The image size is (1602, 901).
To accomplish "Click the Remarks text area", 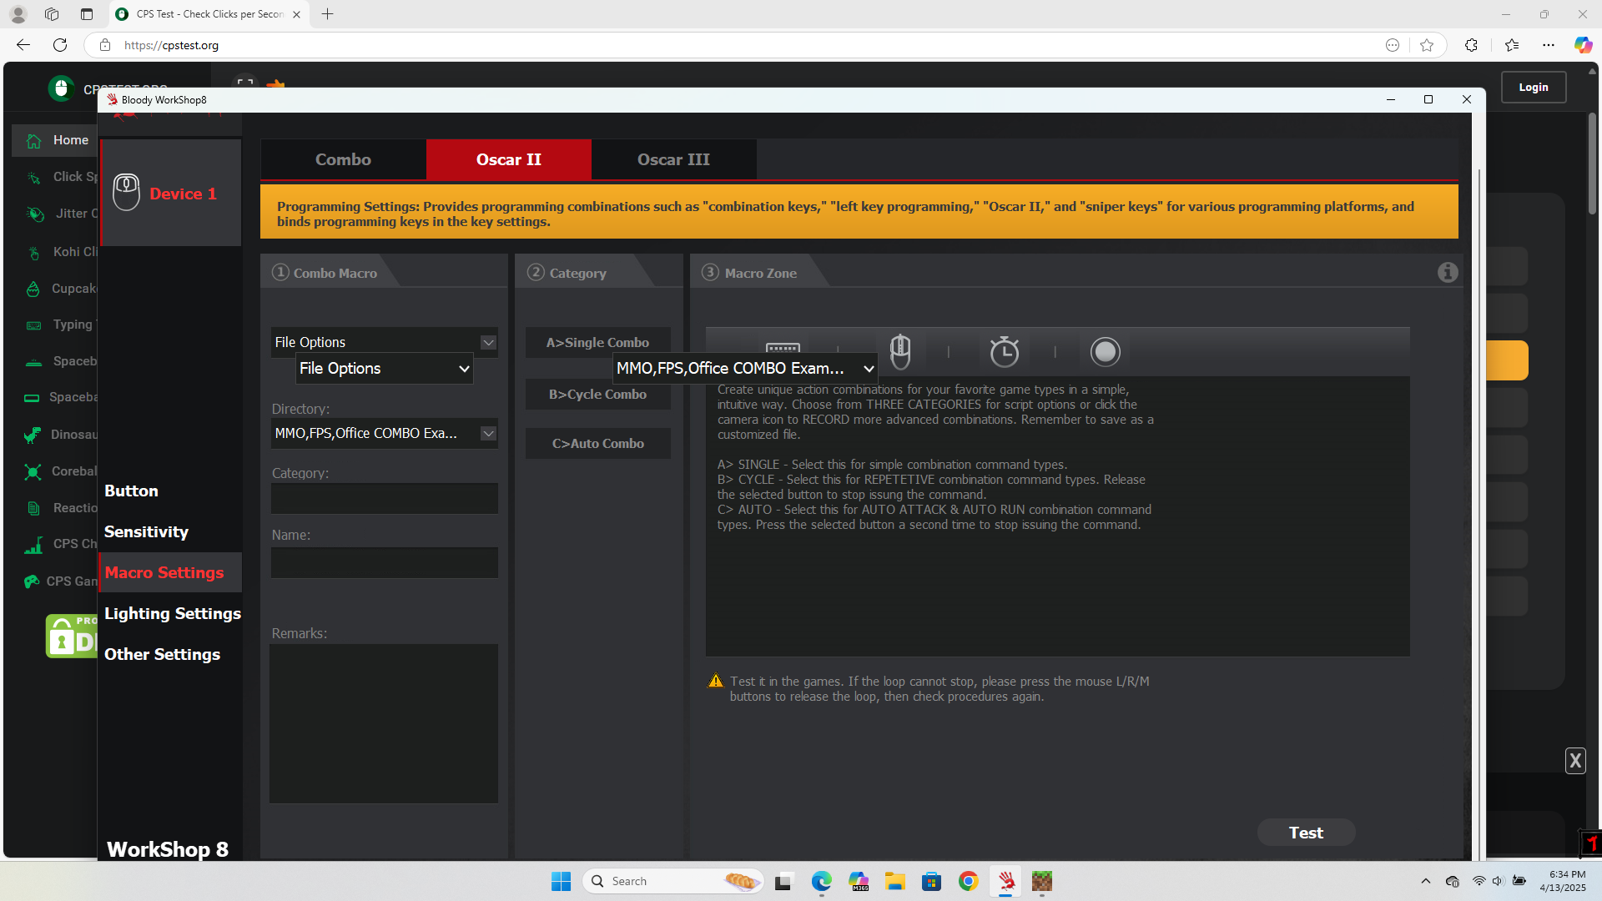I will coord(385,722).
